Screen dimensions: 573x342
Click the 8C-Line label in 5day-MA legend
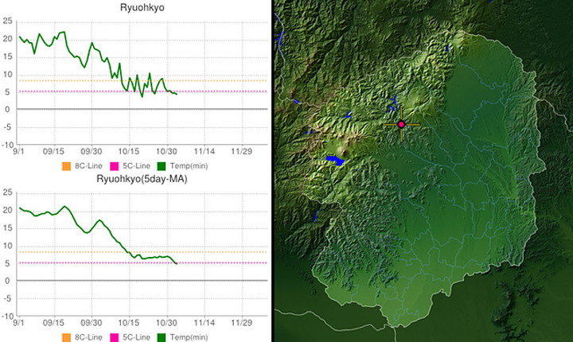tap(88, 337)
